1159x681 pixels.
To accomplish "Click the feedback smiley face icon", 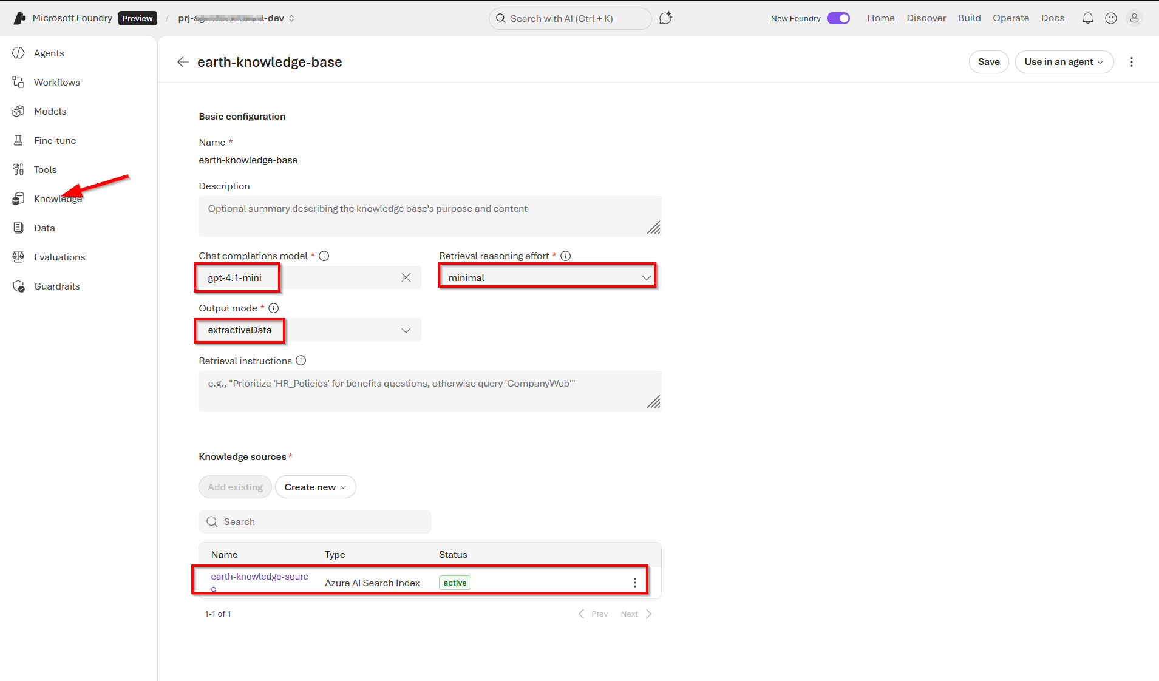I will (1110, 18).
